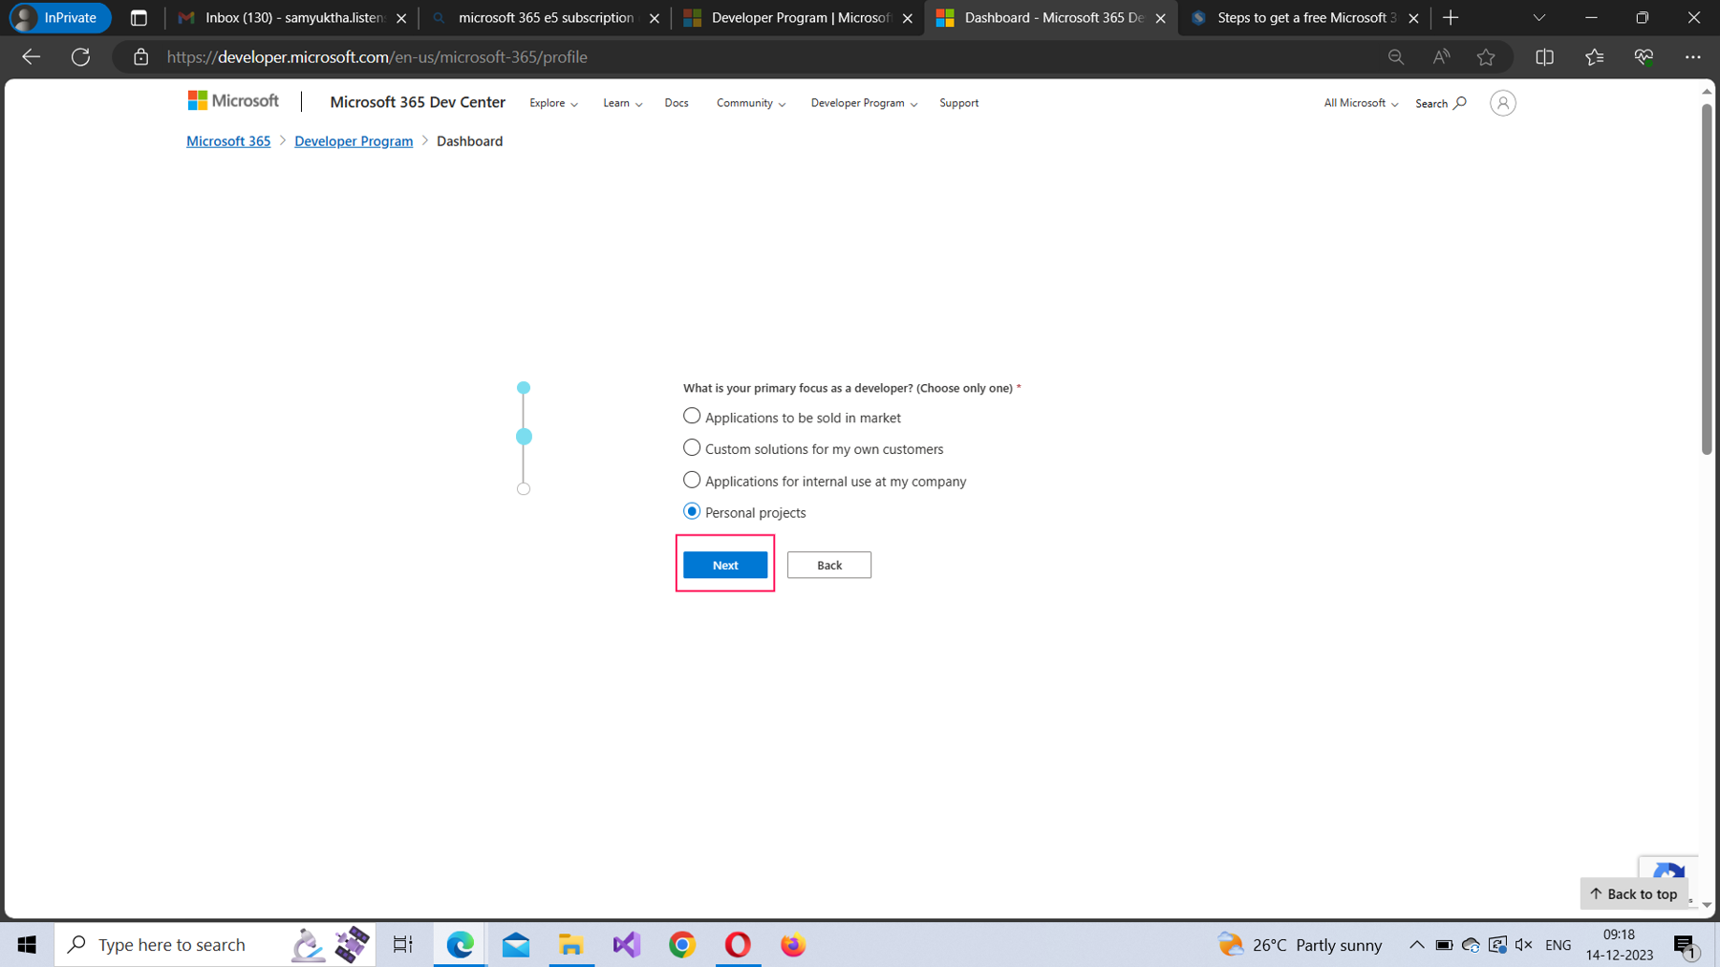
Task: Click the browser back arrow icon
Action: (x=31, y=57)
